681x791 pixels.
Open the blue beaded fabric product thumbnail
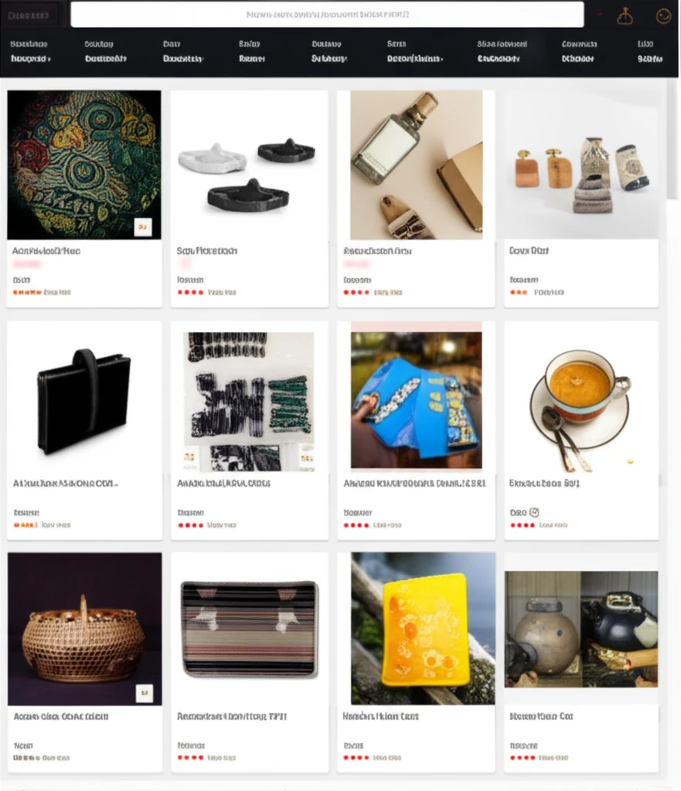[x=417, y=400]
